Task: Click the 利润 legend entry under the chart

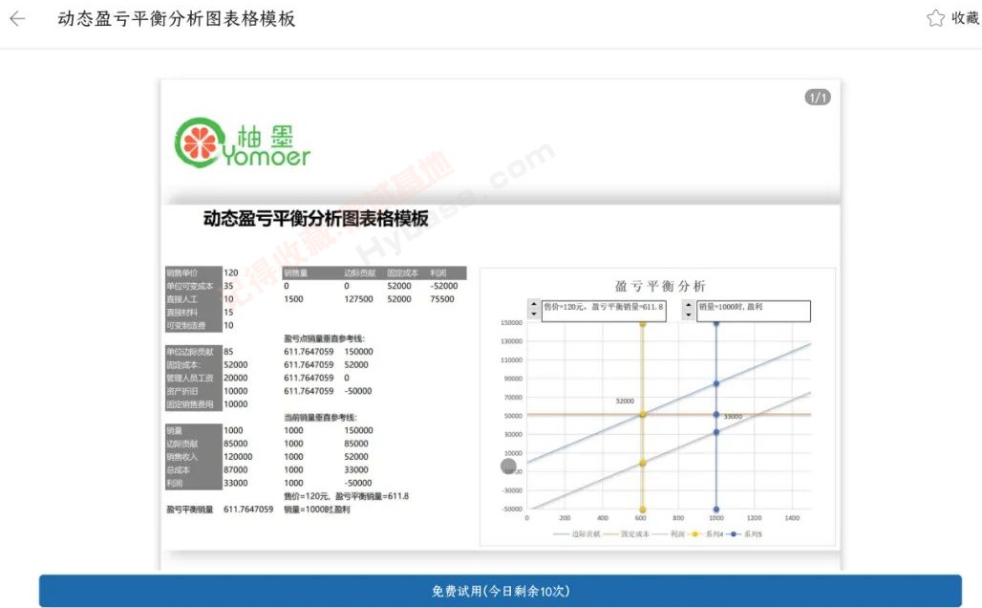Action: [x=670, y=534]
